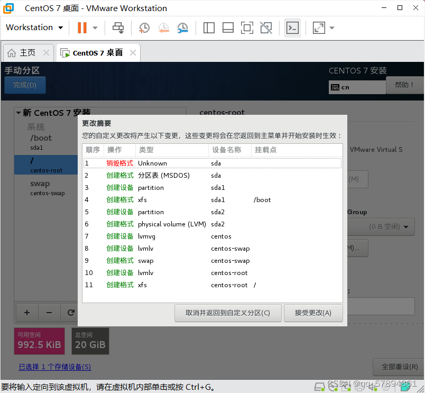Open the snapshot manager icon
The width and height of the screenshot is (425, 393).
[183, 28]
